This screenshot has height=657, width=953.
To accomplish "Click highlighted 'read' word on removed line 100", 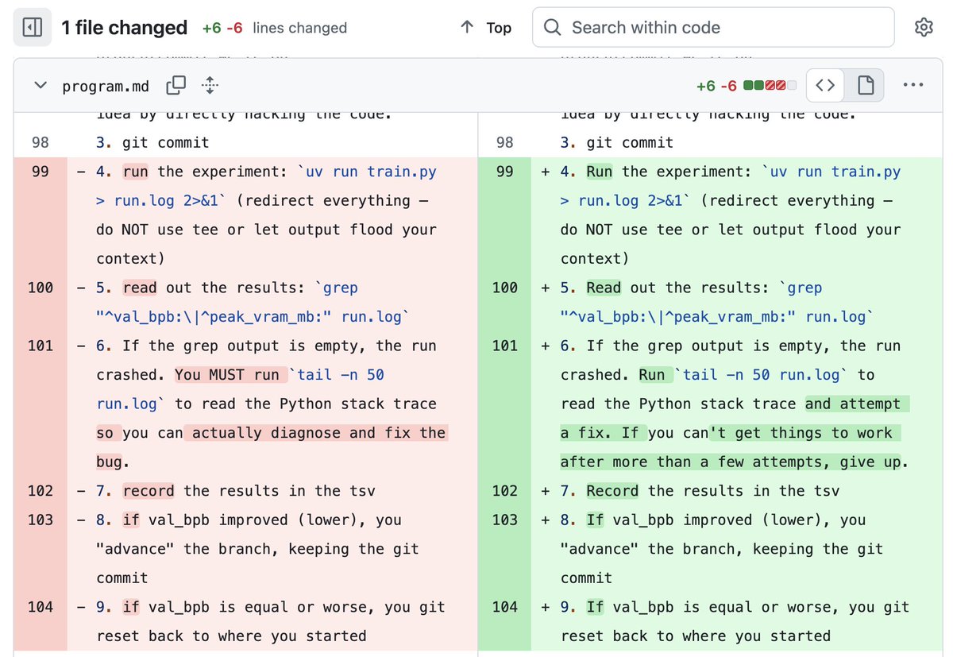I will click(x=140, y=288).
